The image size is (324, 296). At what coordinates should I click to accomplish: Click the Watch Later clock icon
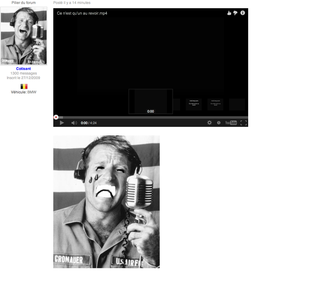(x=219, y=123)
